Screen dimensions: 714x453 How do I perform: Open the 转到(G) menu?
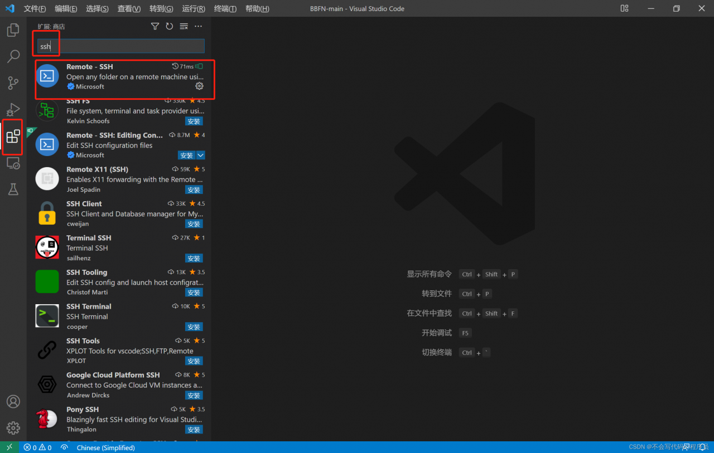[161, 9]
